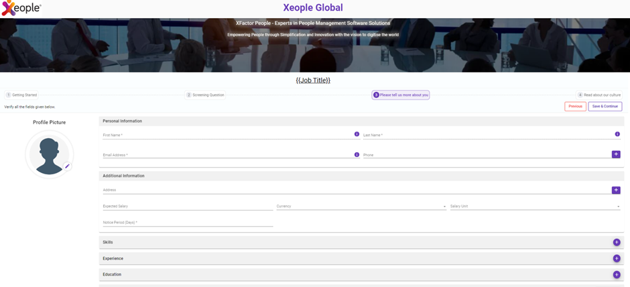This screenshot has height=287, width=630.
Task: Click the Xeople Global heading
Action: pos(313,7)
